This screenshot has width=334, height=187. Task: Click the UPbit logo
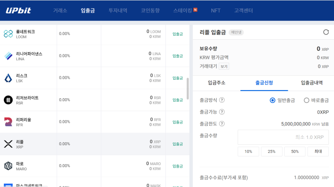coord(18,10)
